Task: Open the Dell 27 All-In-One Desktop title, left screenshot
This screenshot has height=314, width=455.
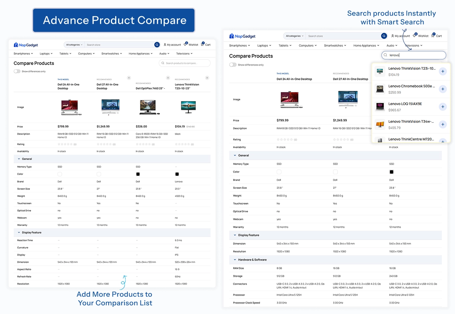Action: tap(108, 86)
